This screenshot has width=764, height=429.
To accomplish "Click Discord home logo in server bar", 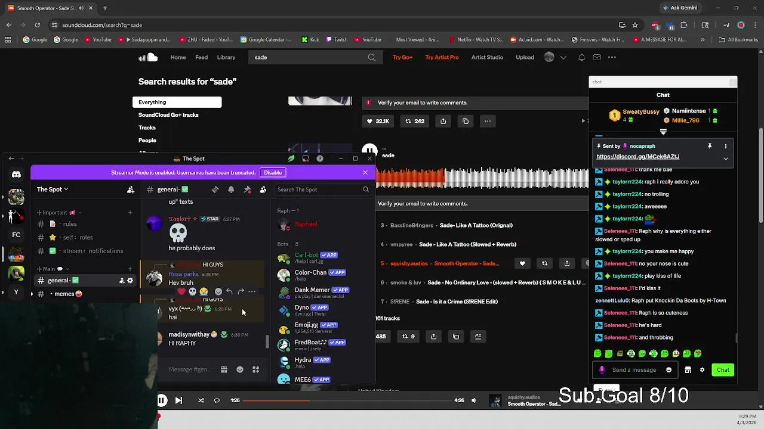I will tap(16, 174).
